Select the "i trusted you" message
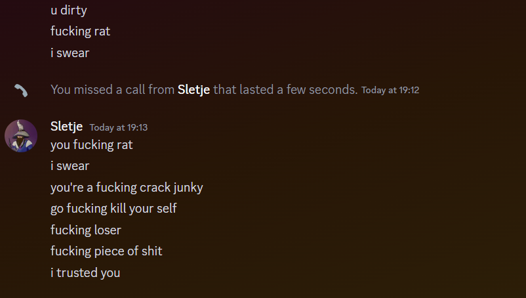Image resolution: width=526 pixels, height=298 pixels. pos(85,272)
